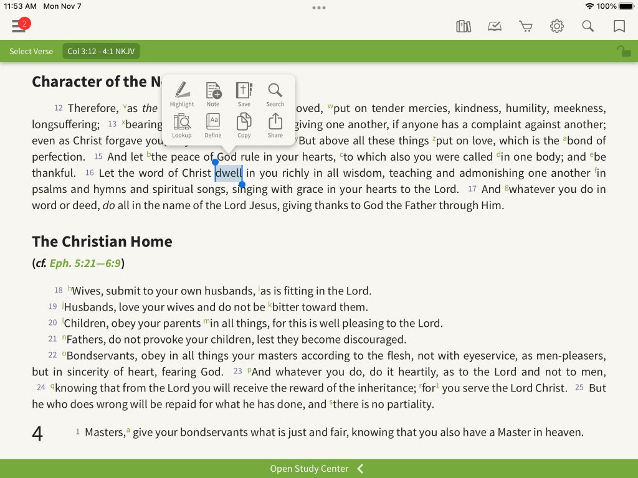Open the Settings gear
The image size is (638, 478).
[556, 26]
